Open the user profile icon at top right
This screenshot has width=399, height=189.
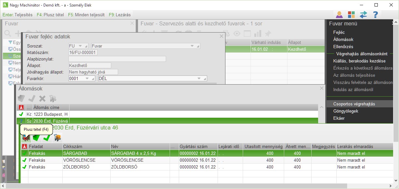(339, 15)
